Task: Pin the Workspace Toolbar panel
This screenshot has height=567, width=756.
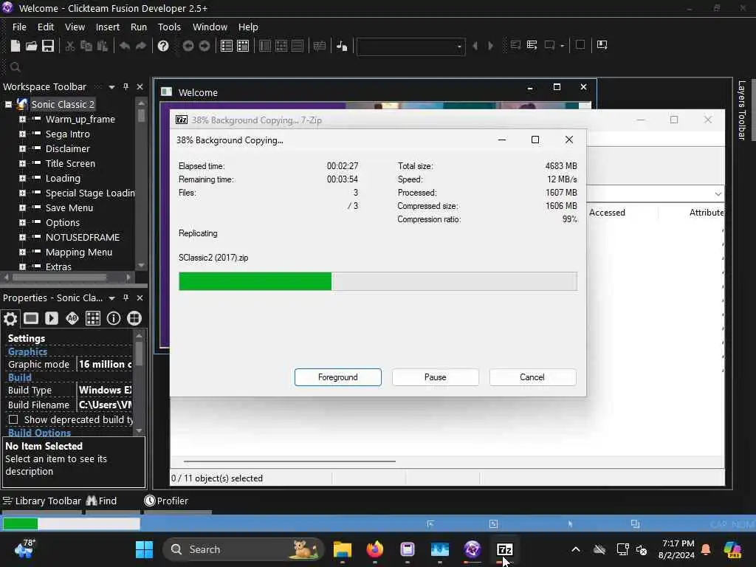Action: click(x=126, y=87)
